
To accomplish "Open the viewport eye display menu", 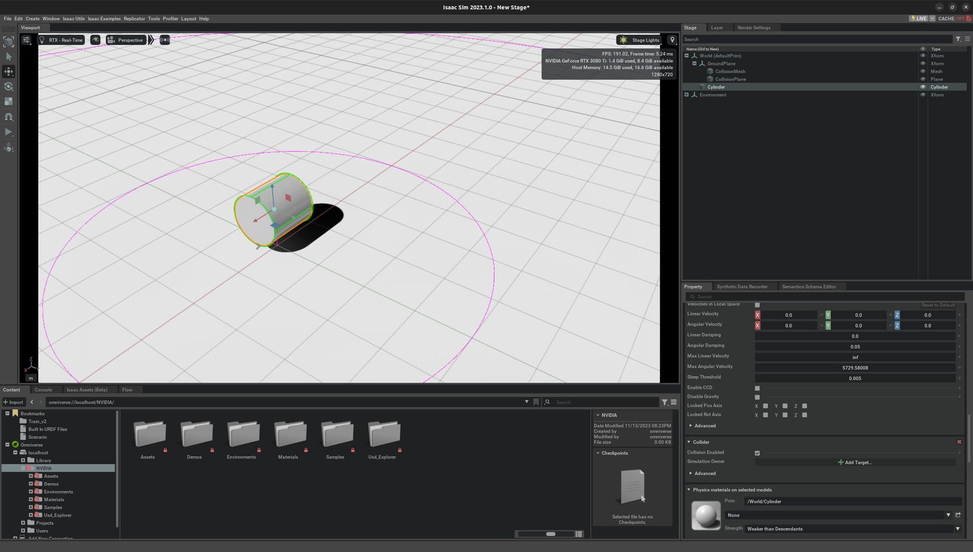I will 95,40.
